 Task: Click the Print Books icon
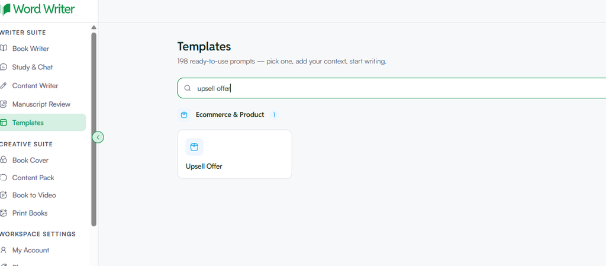(x=4, y=213)
